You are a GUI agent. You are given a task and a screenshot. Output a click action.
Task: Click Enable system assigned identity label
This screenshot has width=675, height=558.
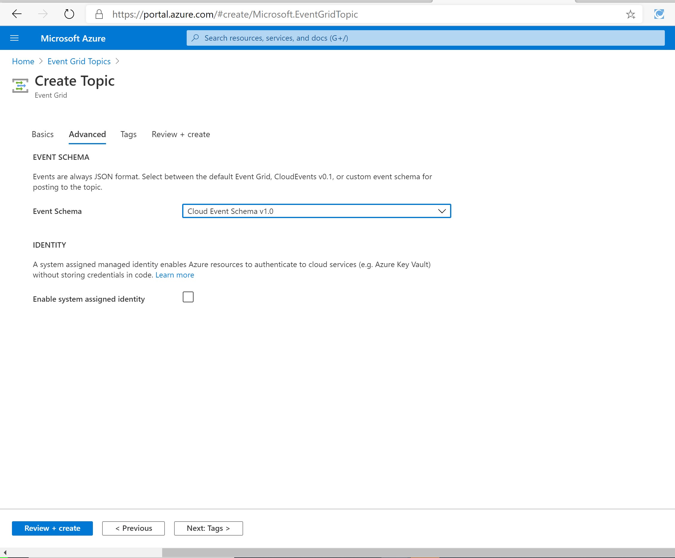[89, 299]
